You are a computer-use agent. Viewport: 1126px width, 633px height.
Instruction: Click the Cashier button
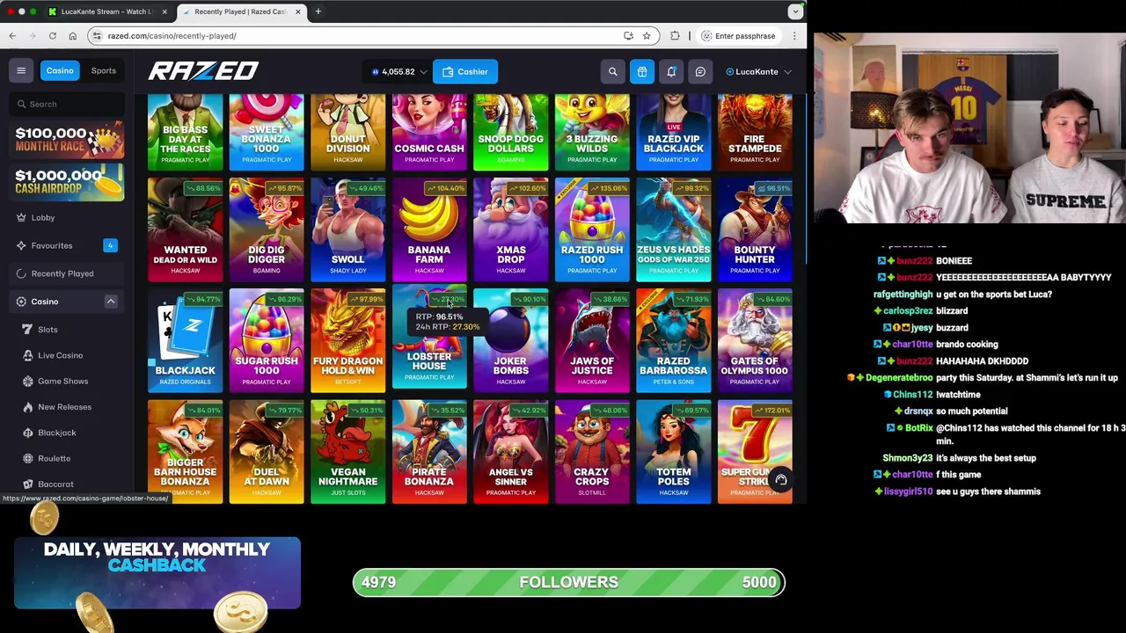(x=464, y=71)
